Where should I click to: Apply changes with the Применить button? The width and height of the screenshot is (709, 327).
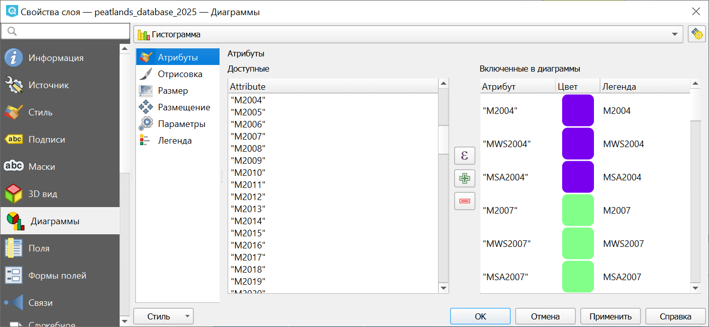pos(611,316)
